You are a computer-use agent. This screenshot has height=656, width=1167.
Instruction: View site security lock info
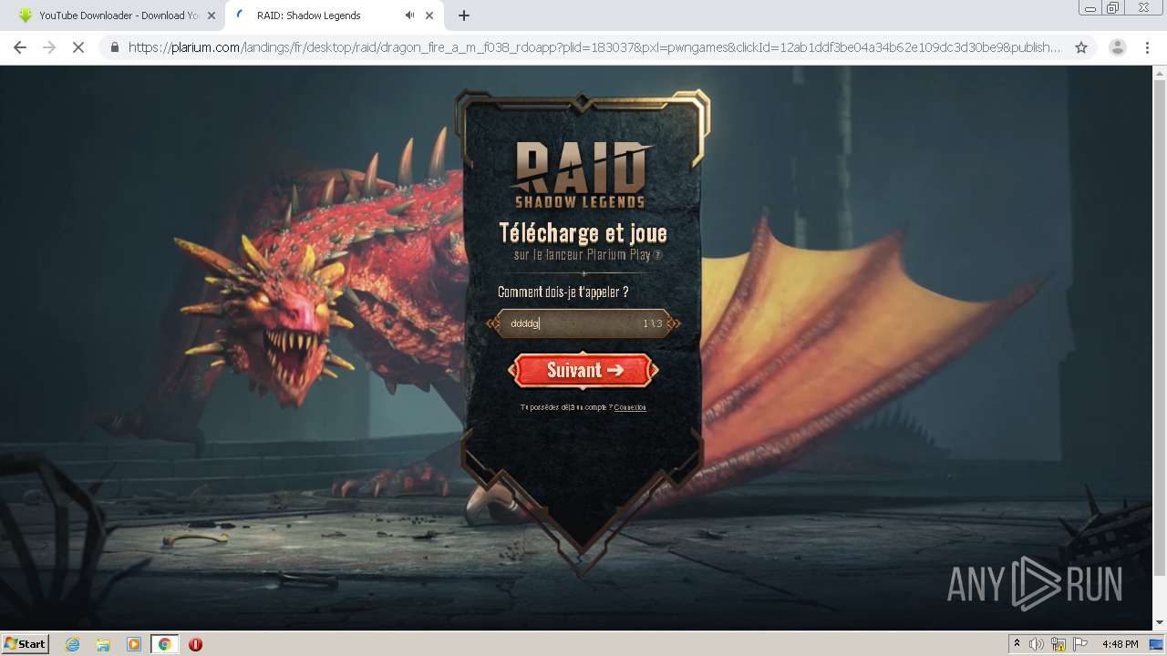coord(115,47)
